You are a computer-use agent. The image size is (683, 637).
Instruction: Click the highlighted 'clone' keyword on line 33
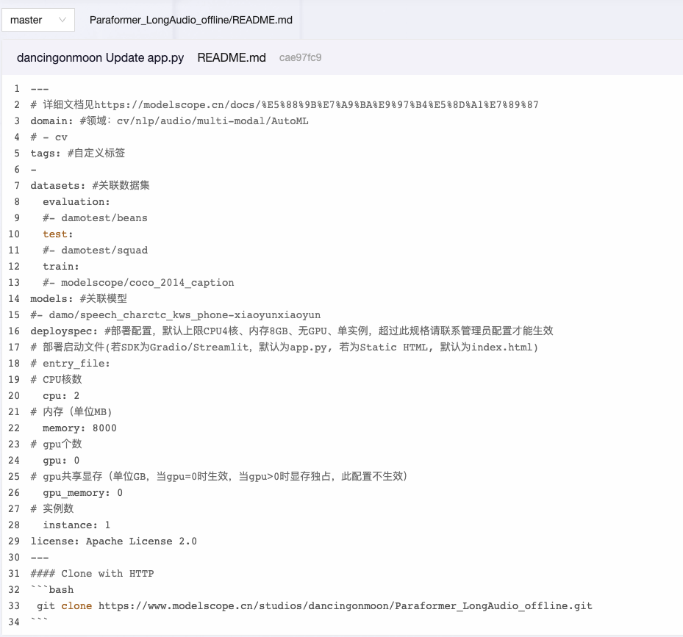pos(76,606)
